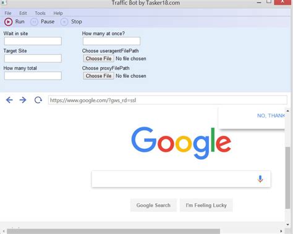Viewport: 293px width, 234px height.
Task: Click the horizontal scrollbar thumb
Action: [113, 231]
